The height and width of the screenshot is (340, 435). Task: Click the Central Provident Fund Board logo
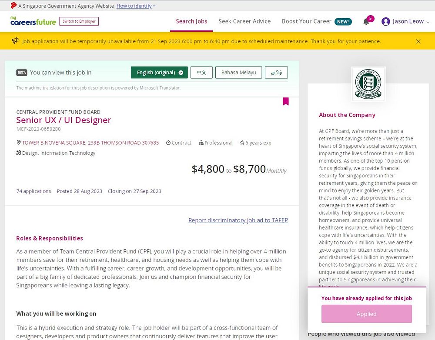[x=368, y=84]
